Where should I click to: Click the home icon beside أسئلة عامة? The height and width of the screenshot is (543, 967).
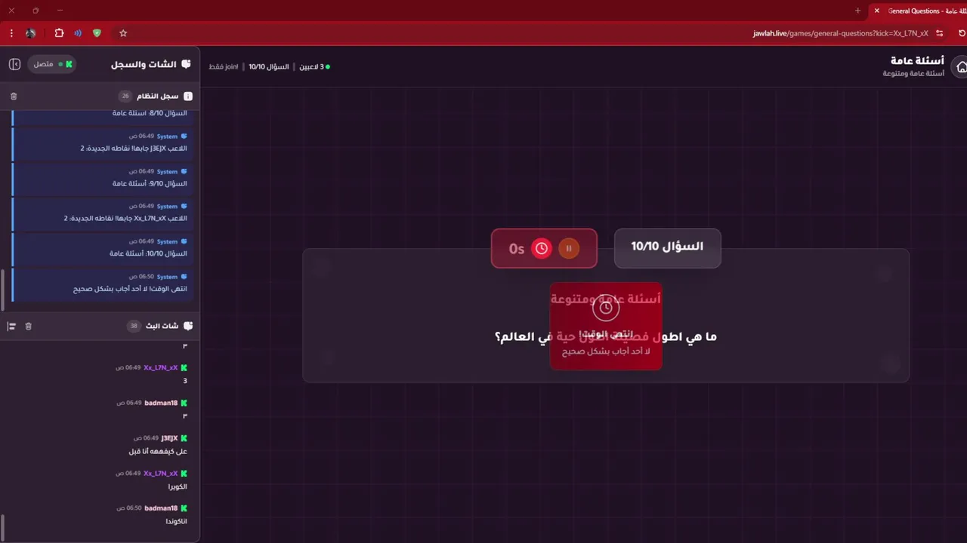click(x=960, y=67)
